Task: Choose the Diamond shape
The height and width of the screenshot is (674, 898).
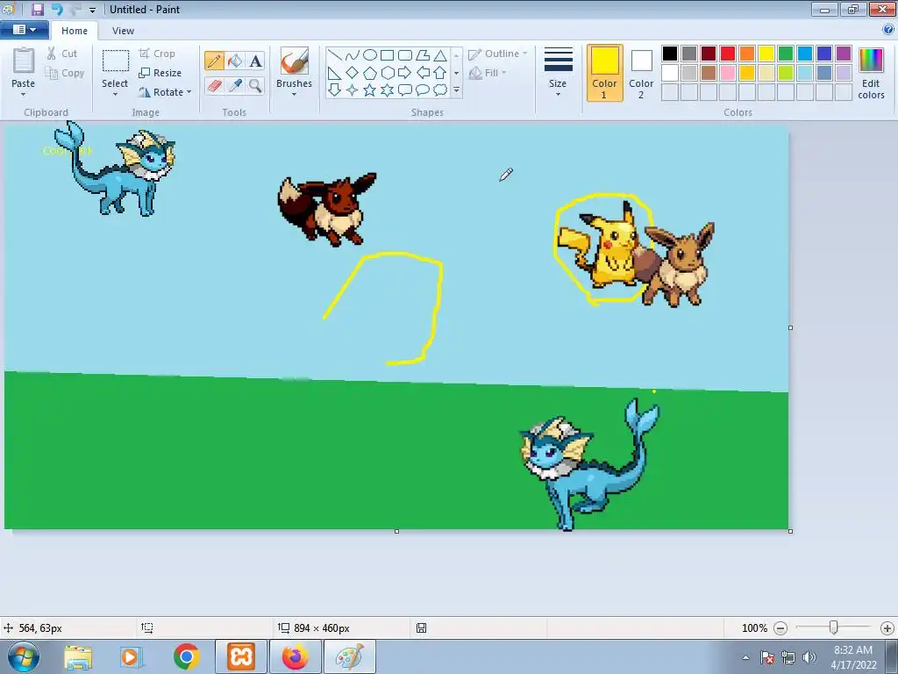Action: [x=353, y=73]
